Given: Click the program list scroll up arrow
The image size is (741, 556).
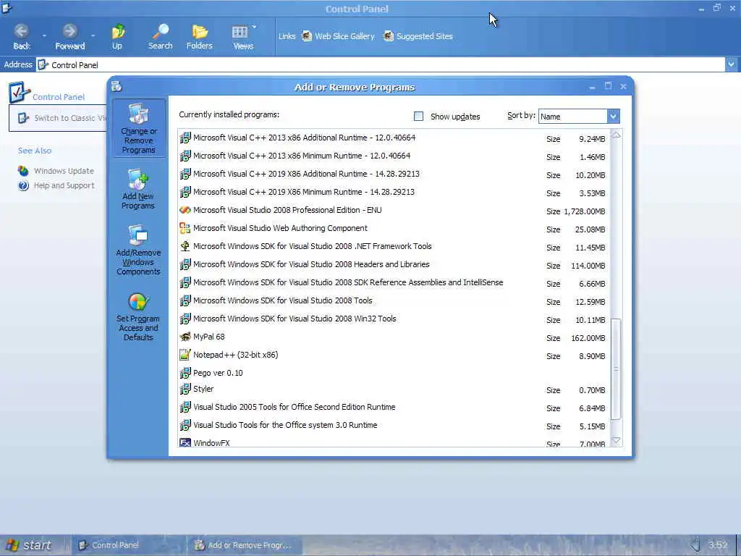Looking at the screenshot, I should coord(617,135).
